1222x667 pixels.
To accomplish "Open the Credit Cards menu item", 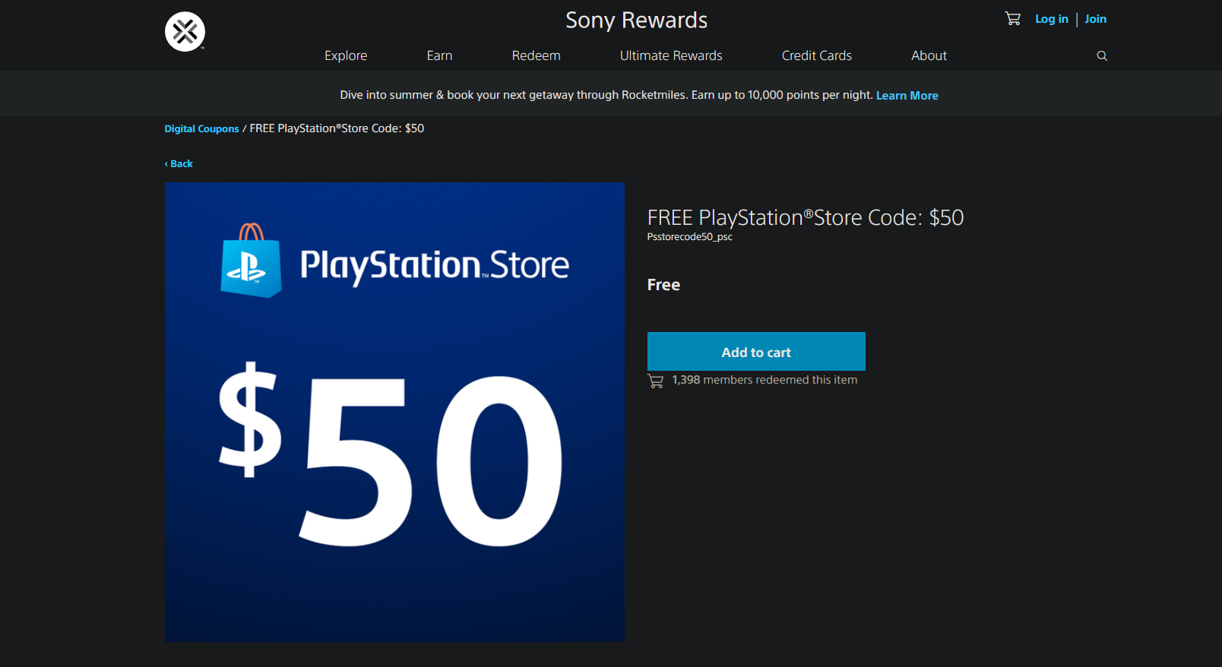I will [x=817, y=55].
